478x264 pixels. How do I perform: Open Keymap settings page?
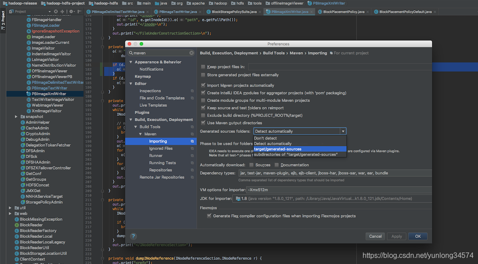coord(143,76)
